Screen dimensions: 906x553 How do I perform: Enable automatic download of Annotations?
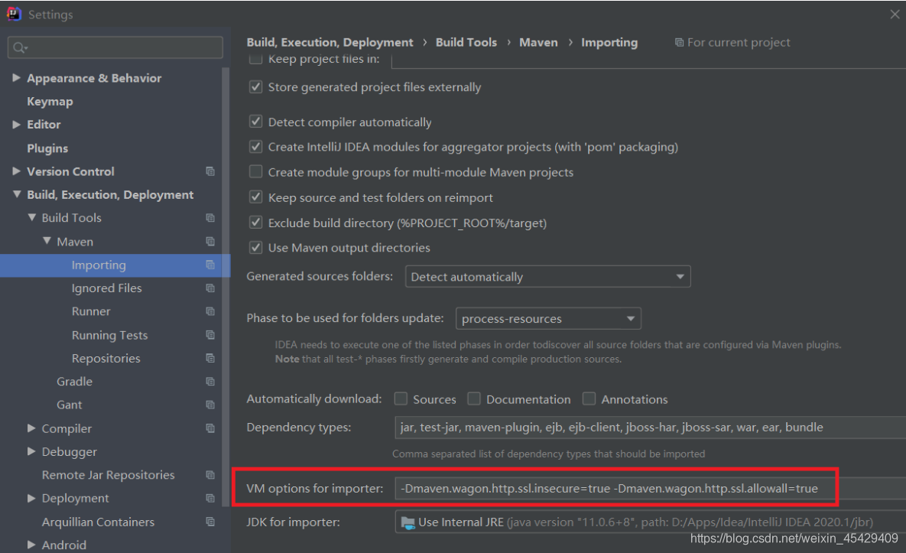(x=589, y=398)
